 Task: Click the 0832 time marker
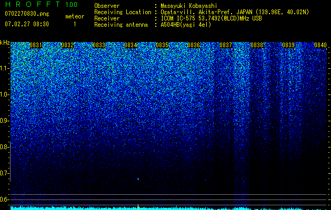tap(67, 45)
